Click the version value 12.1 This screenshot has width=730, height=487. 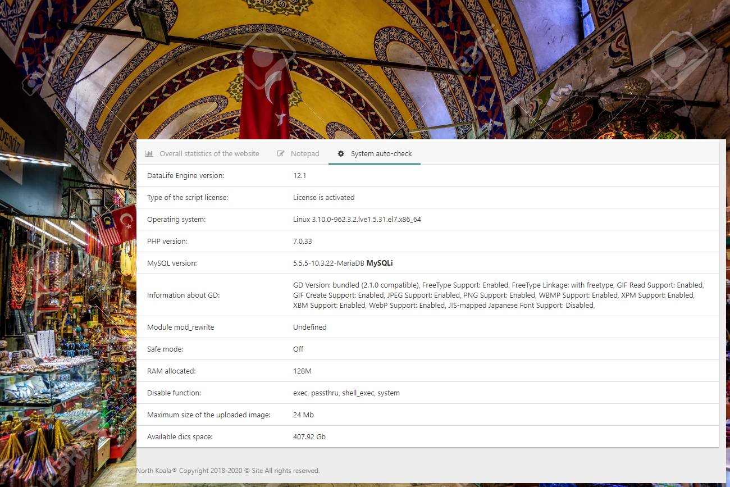[x=299, y=175]
